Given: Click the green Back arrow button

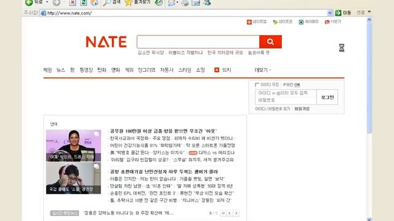Looking at the screenshot, I should [x=29, y=2].
